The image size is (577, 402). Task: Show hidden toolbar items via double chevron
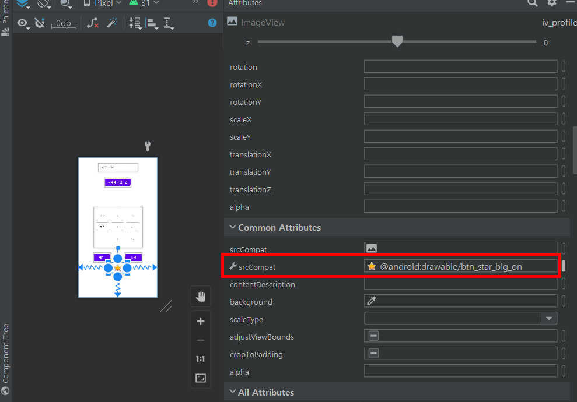click(x=195, y=2)
